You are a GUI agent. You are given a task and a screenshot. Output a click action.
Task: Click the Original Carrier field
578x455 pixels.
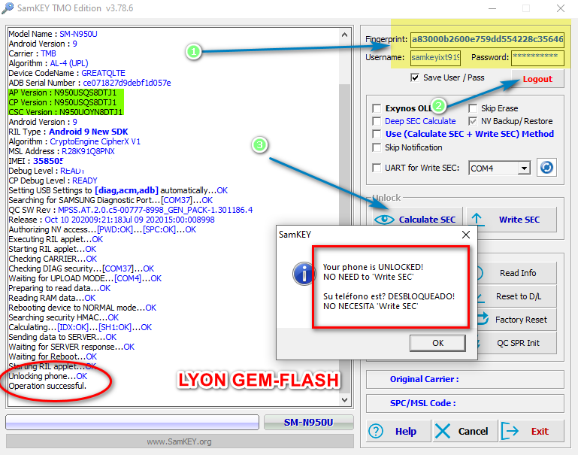[465, 379]
